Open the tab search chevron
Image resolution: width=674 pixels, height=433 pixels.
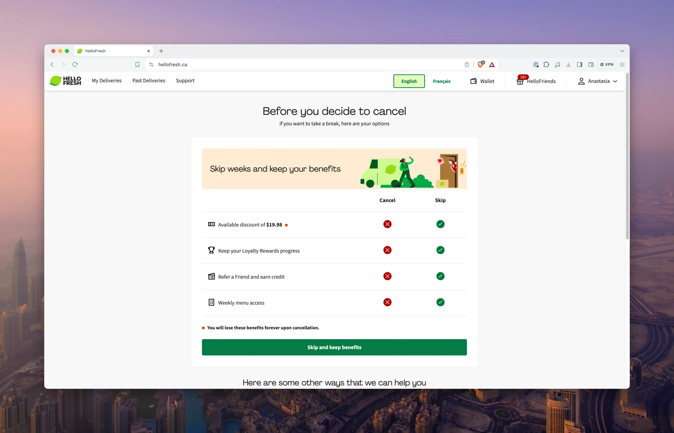click(622, 51)
